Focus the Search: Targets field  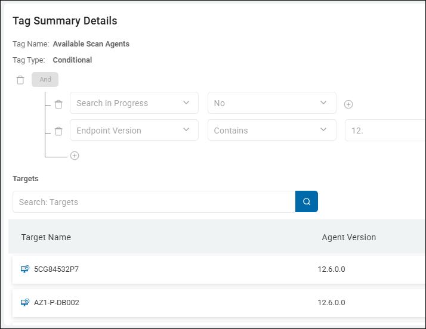pos(153,202)
